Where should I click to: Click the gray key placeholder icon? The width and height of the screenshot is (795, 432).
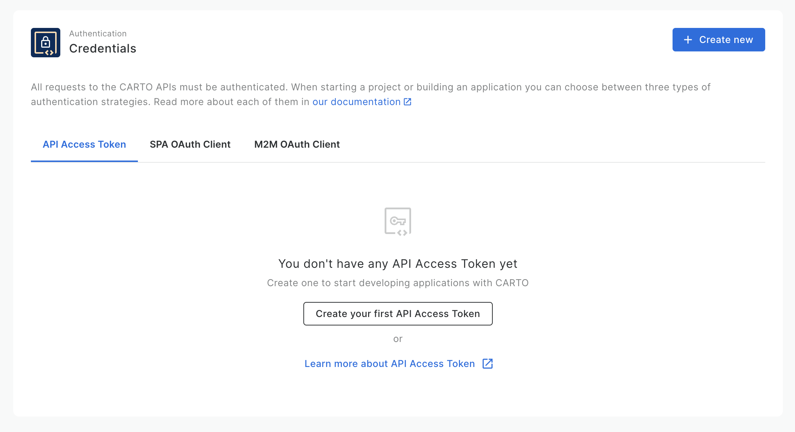point(397,222)
